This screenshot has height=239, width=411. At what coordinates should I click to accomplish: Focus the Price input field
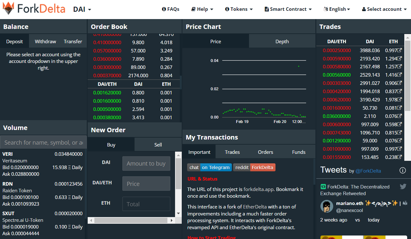point(146,184)
